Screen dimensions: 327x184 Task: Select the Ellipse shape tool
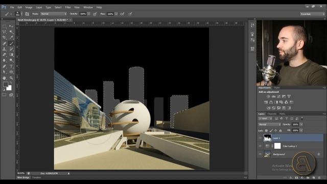pyautogui.click(x=11, y=72)
